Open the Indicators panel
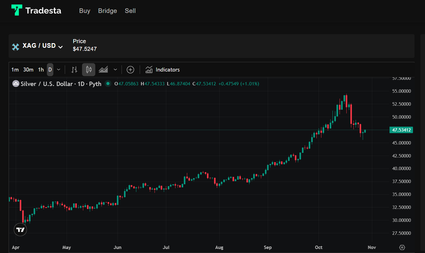The height and width of the screenshot is (253, 425). click(x=163, y=70)
